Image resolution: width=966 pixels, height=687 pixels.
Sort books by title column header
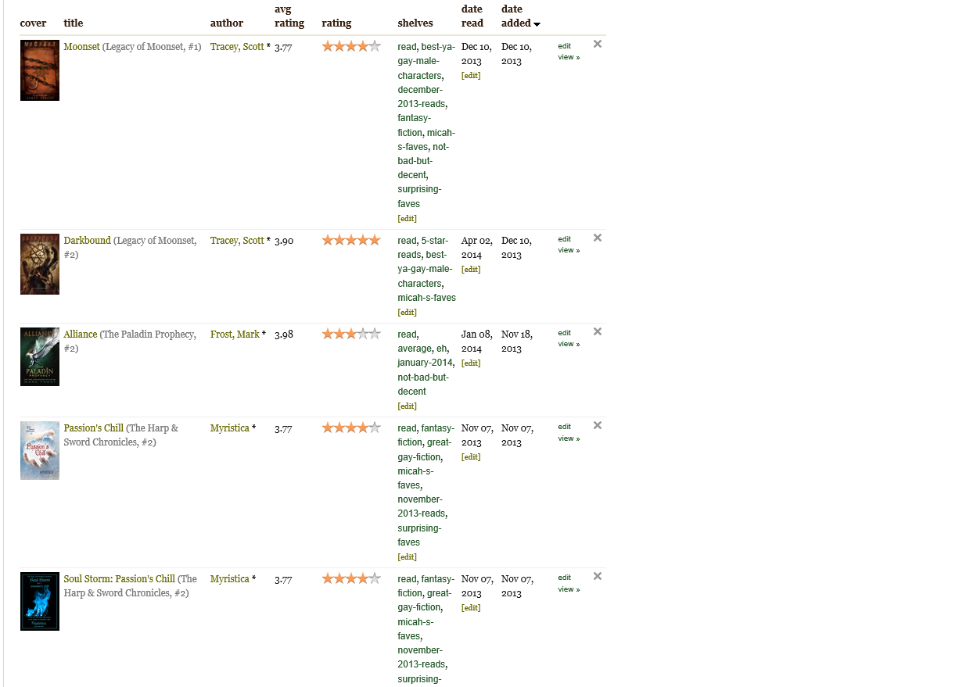(74, 23)
